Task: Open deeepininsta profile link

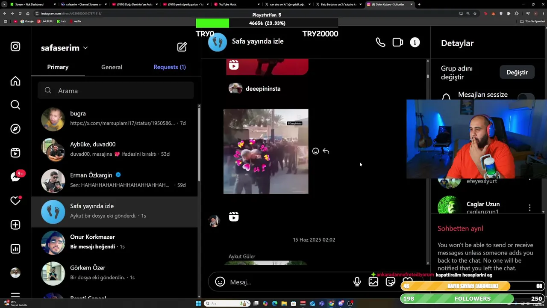Action: click(263, 89)
